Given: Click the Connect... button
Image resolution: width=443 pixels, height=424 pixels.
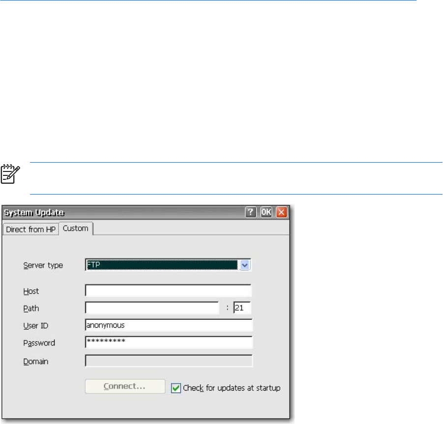Looking at the screenshot, I should point(125,386).
